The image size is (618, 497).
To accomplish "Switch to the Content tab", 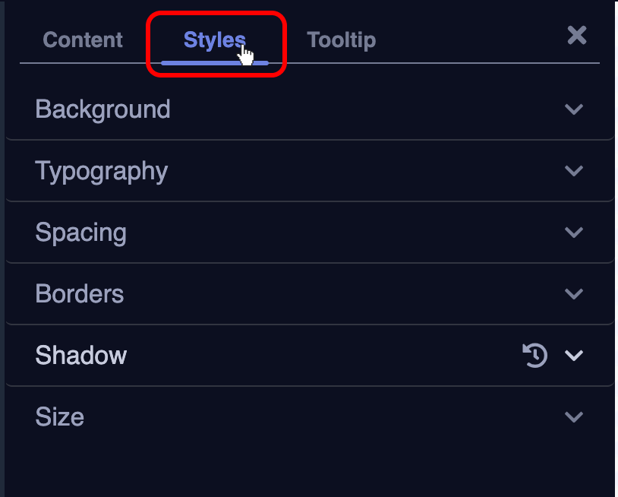I will [x=83, y=40].
